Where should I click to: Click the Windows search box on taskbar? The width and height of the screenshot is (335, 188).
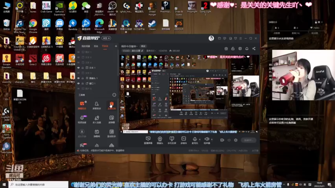(39, 184)
